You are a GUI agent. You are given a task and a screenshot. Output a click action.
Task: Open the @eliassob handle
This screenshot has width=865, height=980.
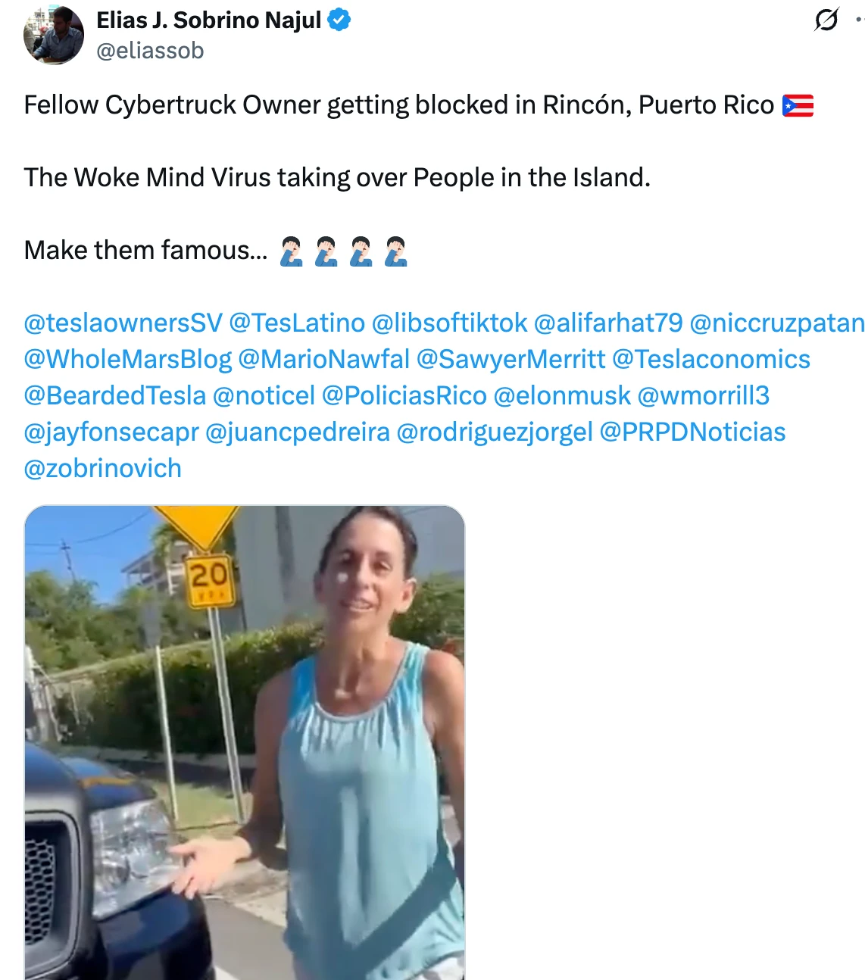[x=150, y=51]
